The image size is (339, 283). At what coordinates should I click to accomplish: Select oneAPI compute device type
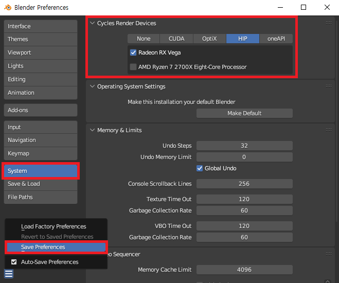(276, 39)
